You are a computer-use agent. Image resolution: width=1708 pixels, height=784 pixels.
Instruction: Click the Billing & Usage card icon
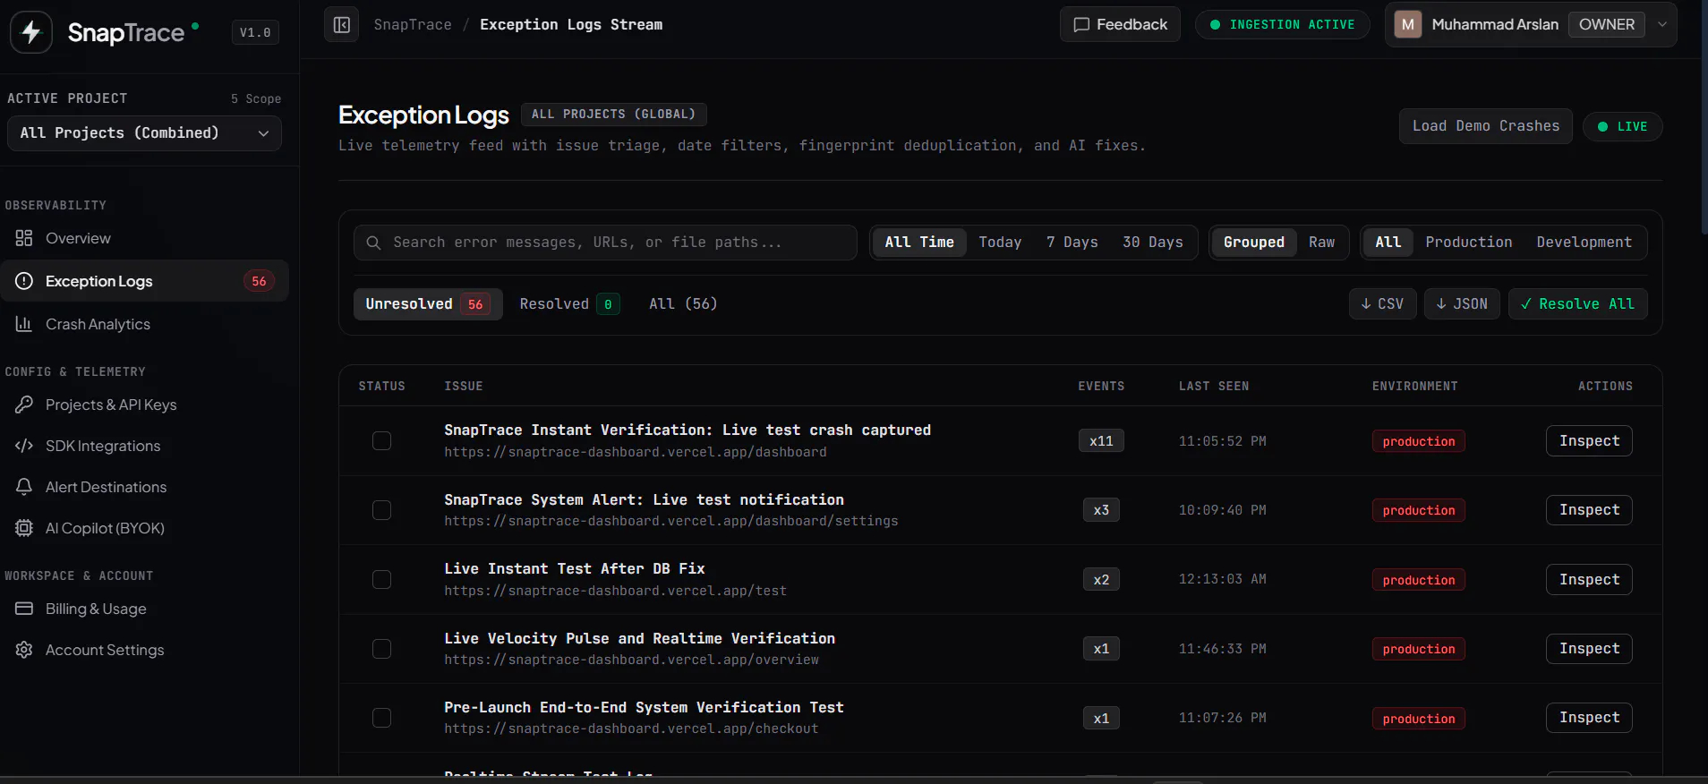24,609
